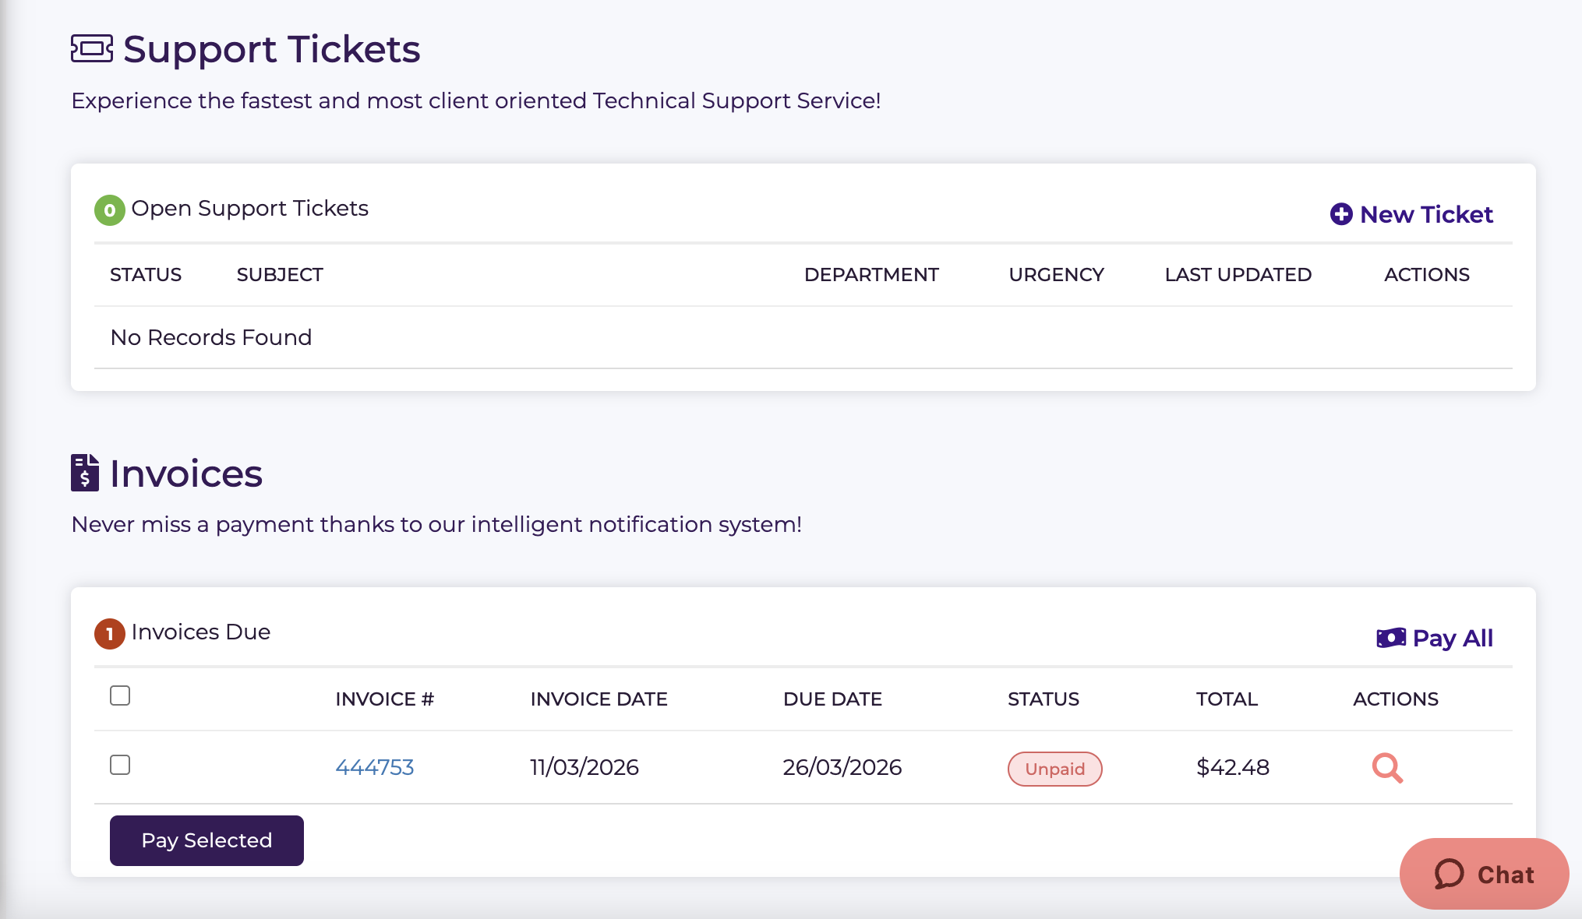Click the Invoices dollar document icon
The height and width of the screenshot is (919, 1582).
pyautogui.click(x=85, y=473)
